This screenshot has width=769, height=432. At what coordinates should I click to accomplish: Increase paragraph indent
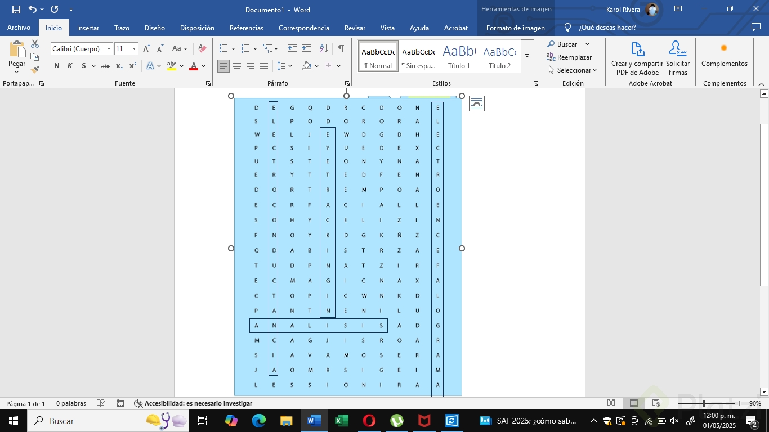click(306, 49)
